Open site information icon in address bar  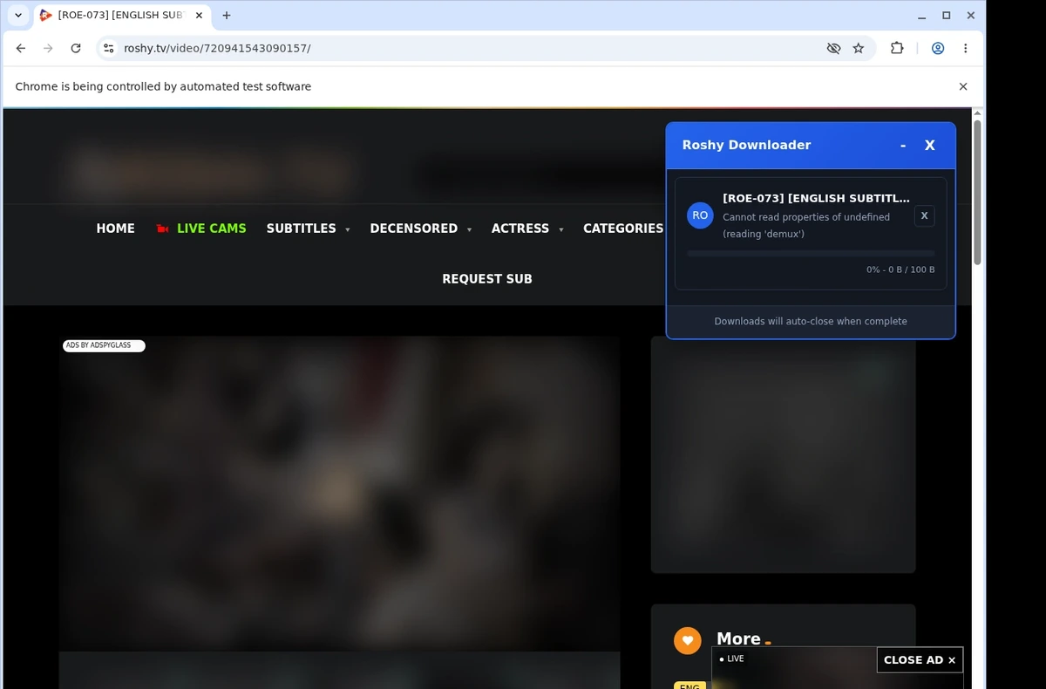[108, 48]
